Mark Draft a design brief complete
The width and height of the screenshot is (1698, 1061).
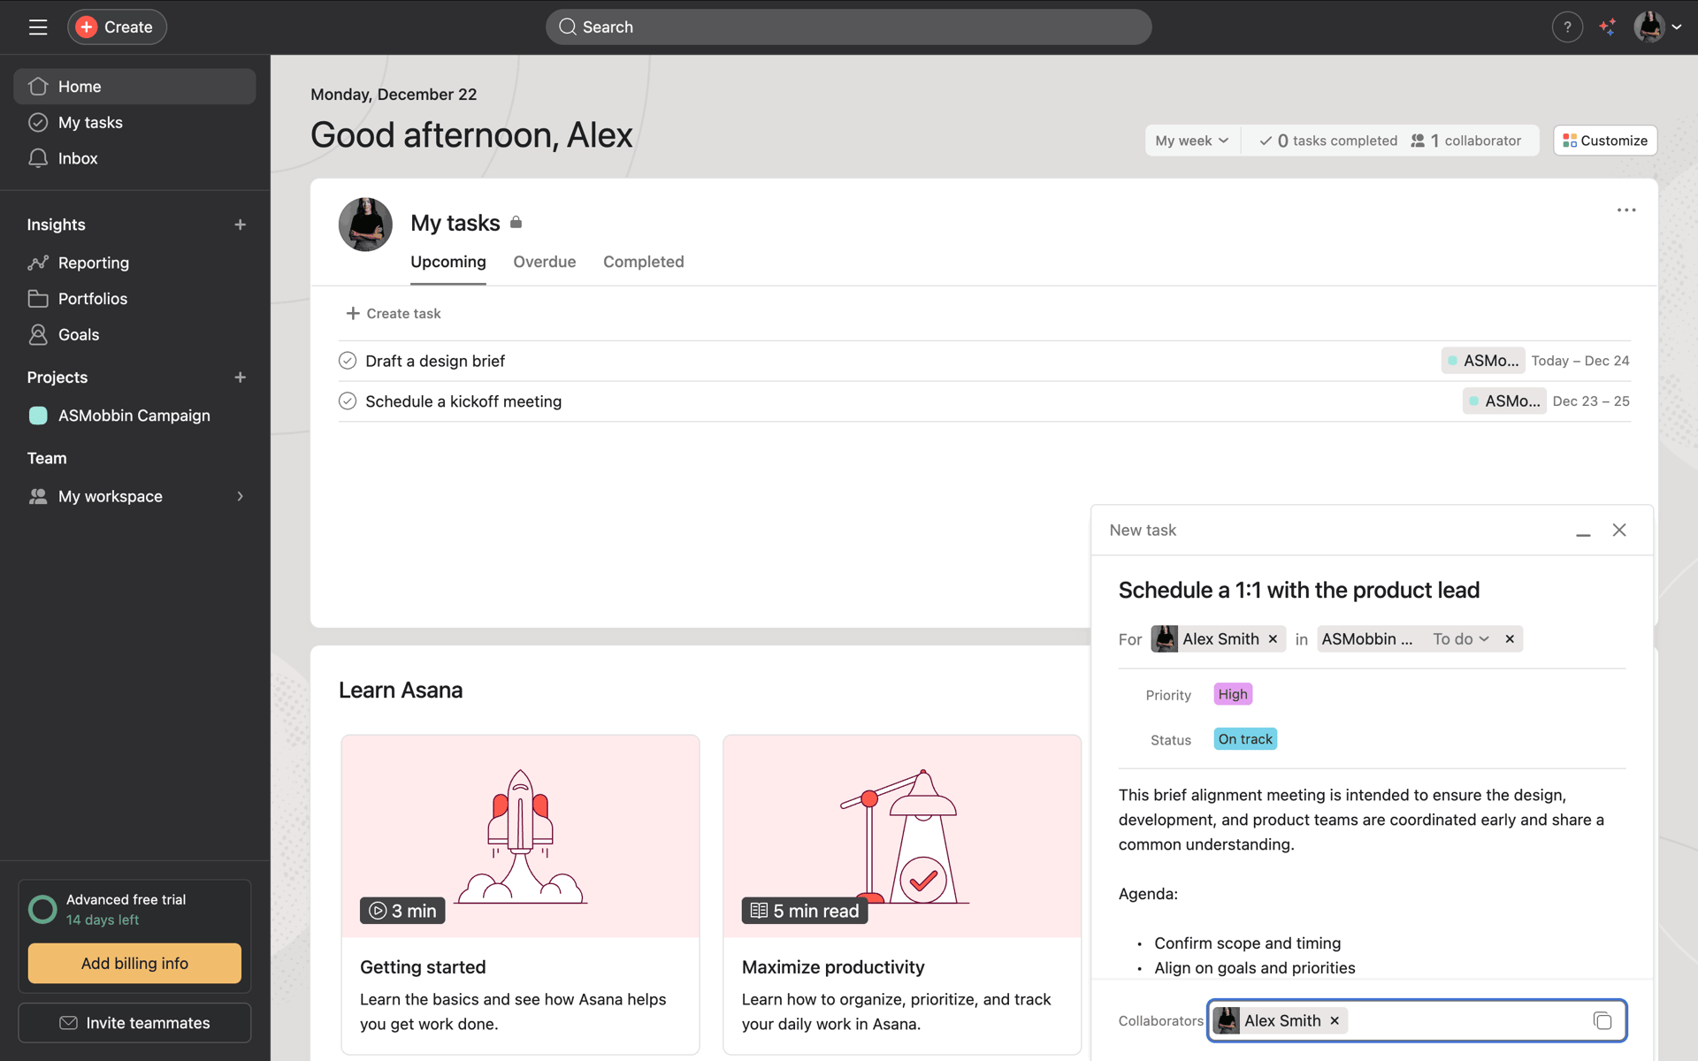(348, 361)
